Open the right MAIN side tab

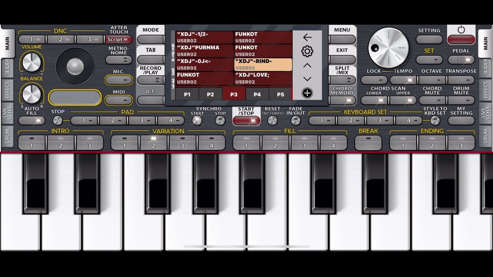(x=485, y=43)
